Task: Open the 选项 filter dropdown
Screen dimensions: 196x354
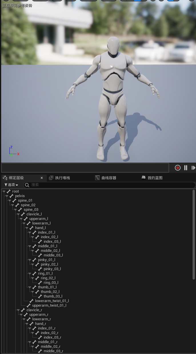Action: pyautogui.click(x=11, y=185)
